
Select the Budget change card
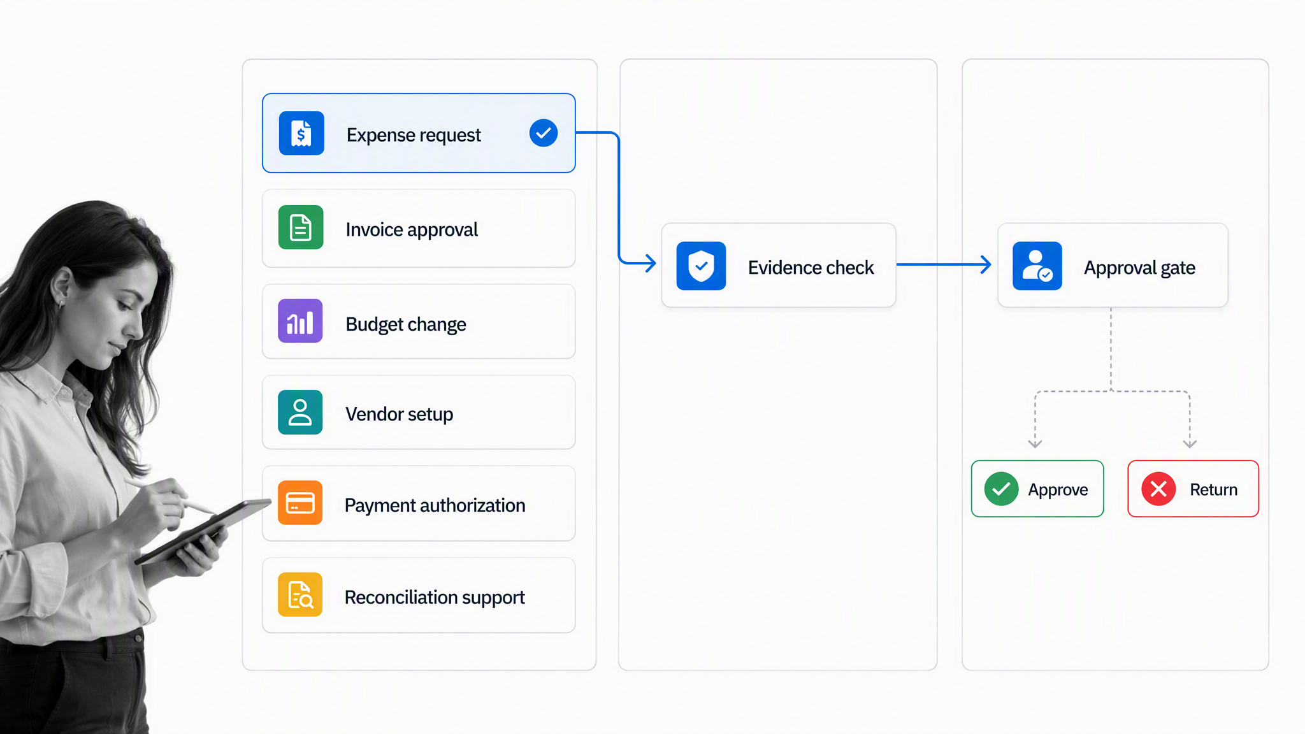click(419, 322)
